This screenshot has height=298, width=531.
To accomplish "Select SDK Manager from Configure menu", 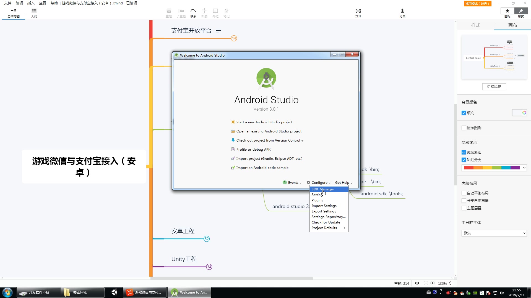I will [x=329, y=189].
